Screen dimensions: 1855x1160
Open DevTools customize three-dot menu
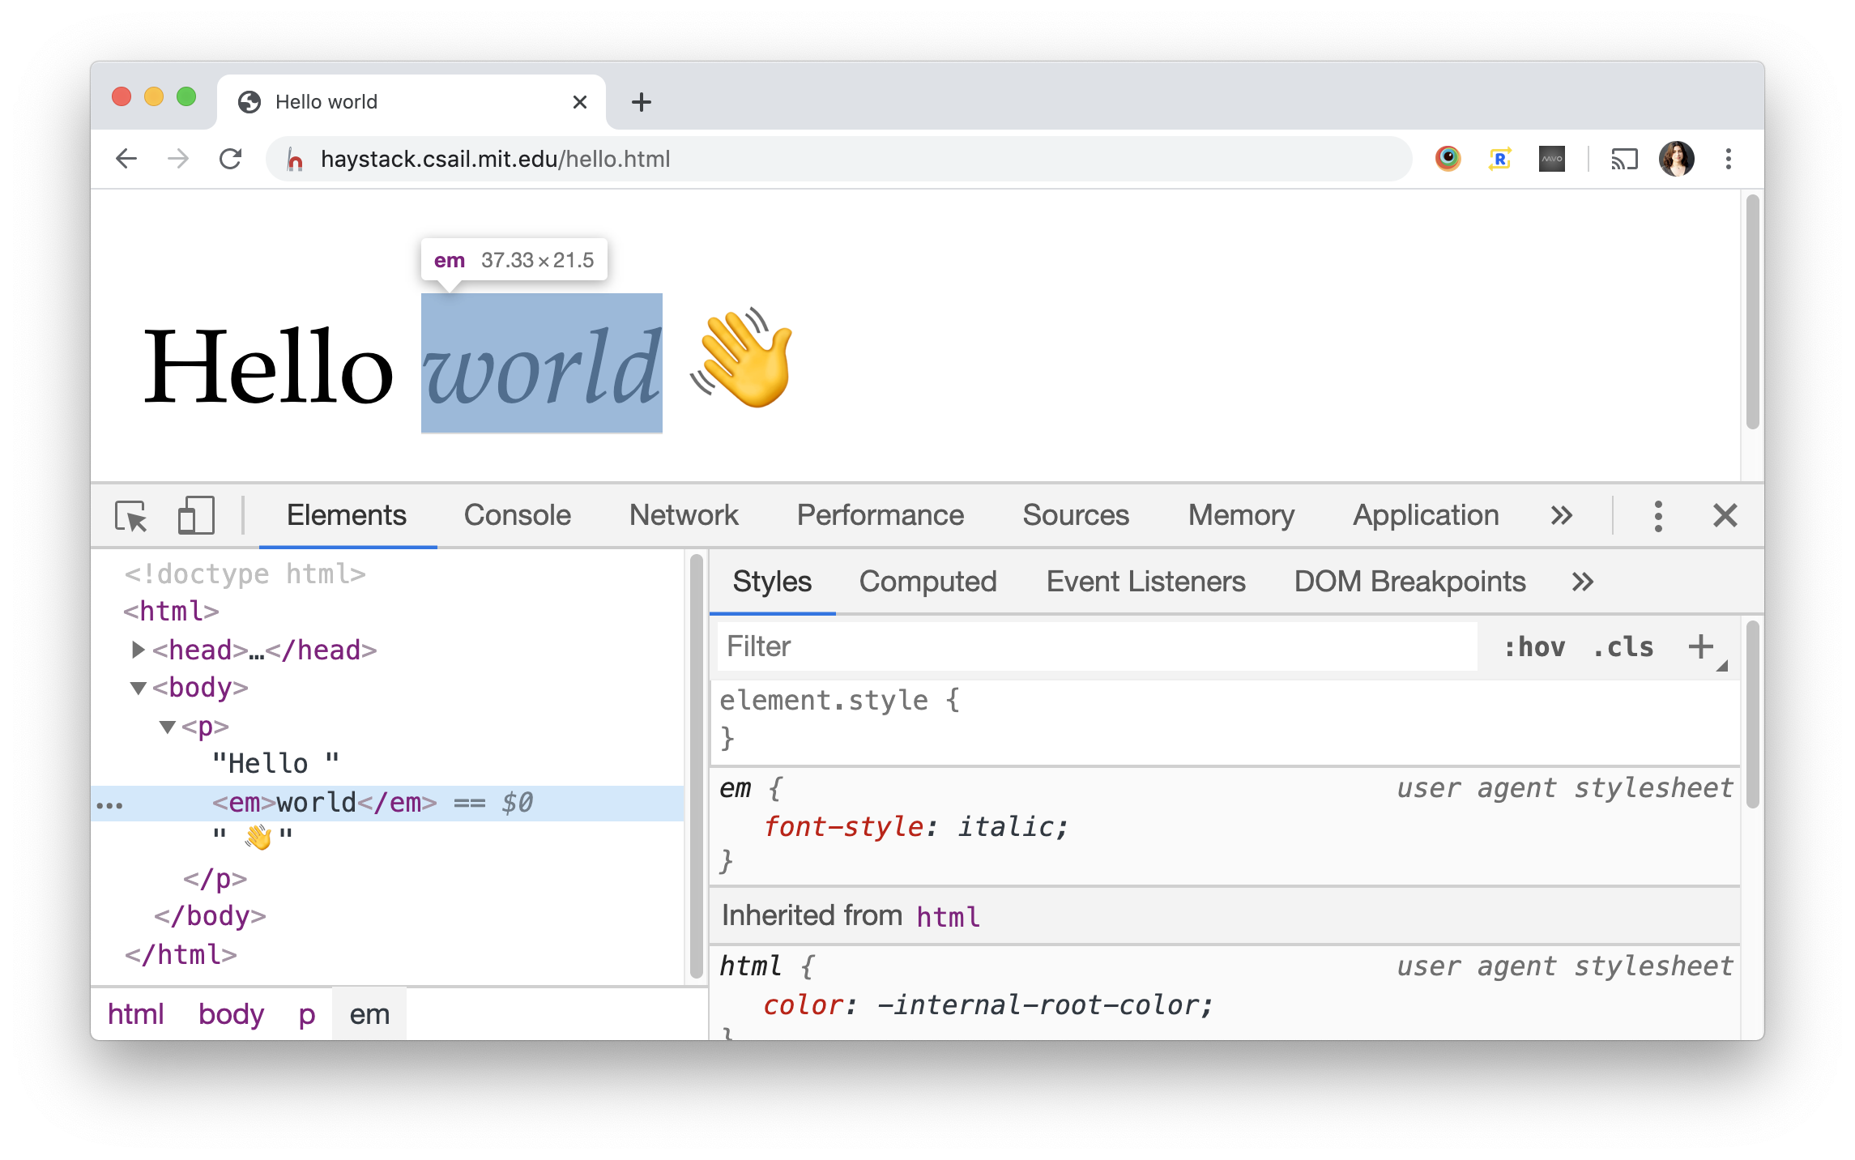(x=1657, y=516)
